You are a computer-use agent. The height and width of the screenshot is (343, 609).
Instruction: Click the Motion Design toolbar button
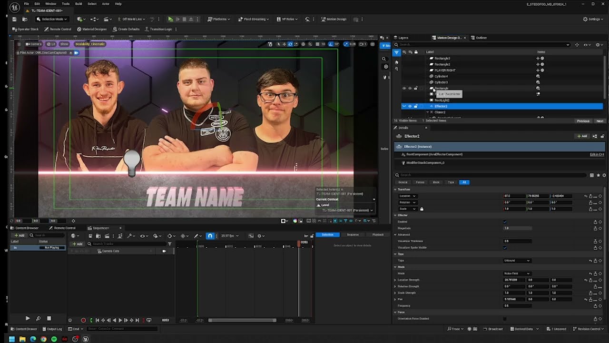(x=334, y=19)
